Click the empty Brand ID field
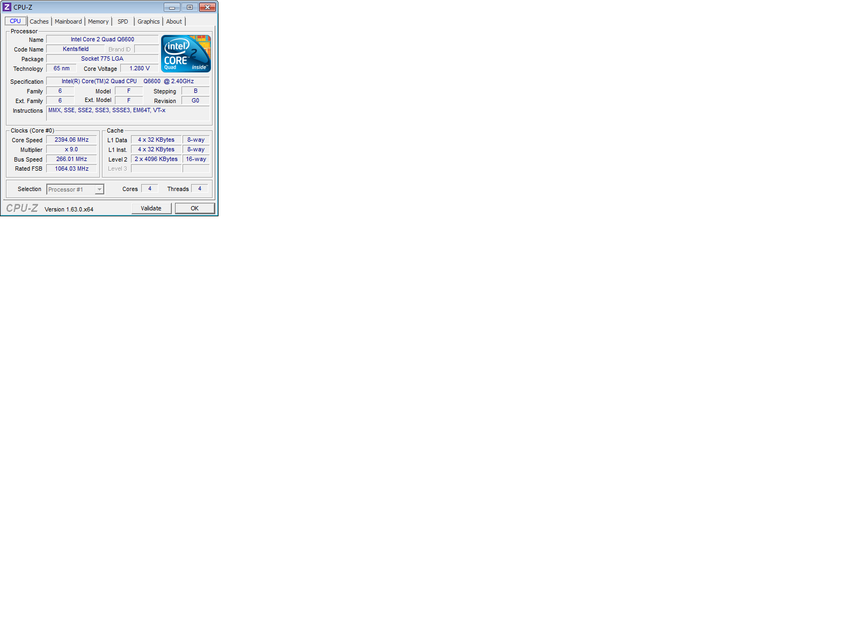The height and width of the screenshot is (644, 859). pos(146,49)
